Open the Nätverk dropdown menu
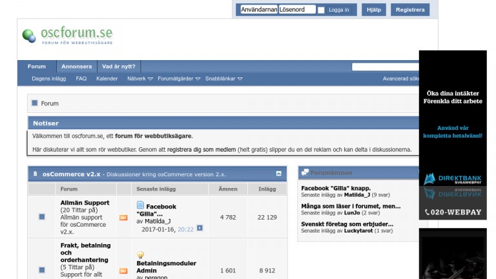This screenshot has height=279, width=496. 139,79
